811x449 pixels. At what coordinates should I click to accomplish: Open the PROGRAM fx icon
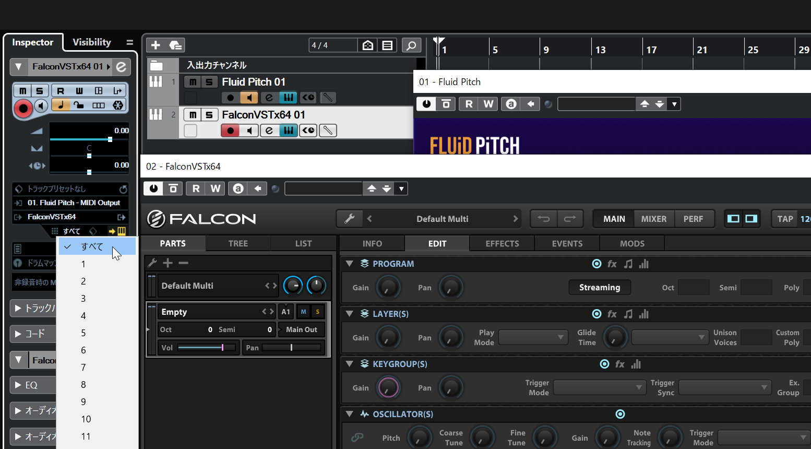coord(612,264)
